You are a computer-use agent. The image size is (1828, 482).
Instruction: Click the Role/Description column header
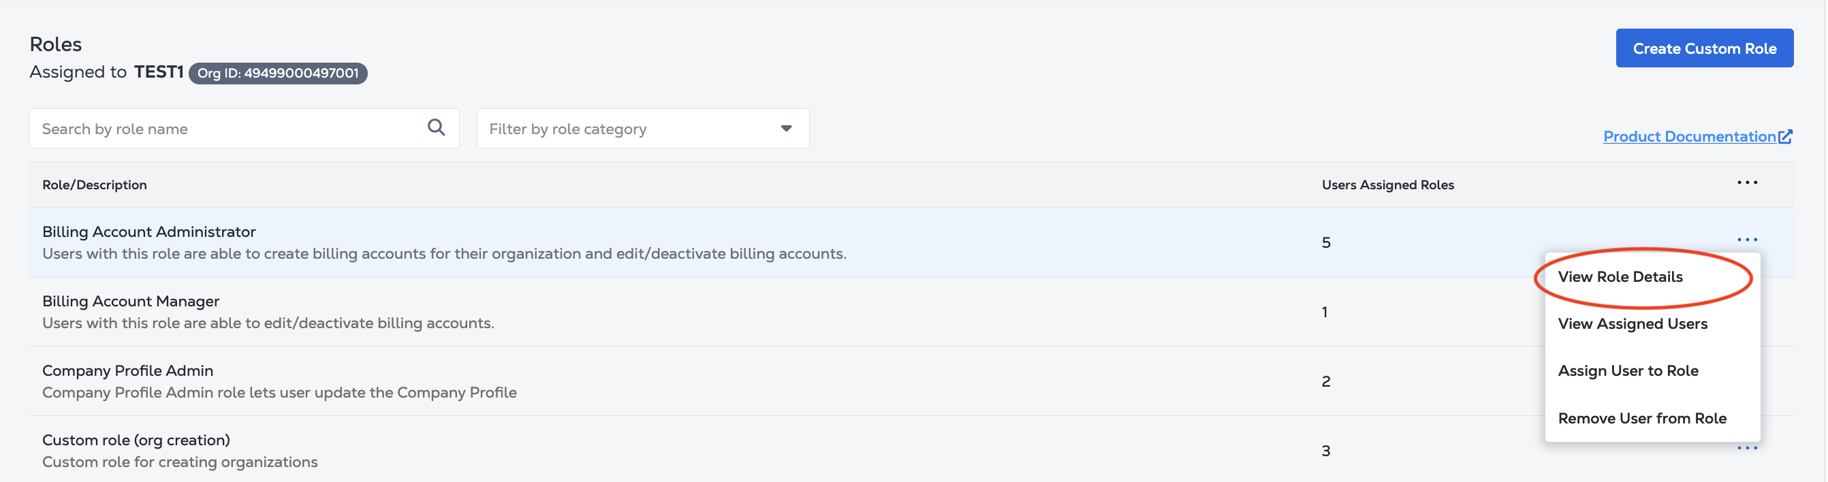click(x=95, y=185)
